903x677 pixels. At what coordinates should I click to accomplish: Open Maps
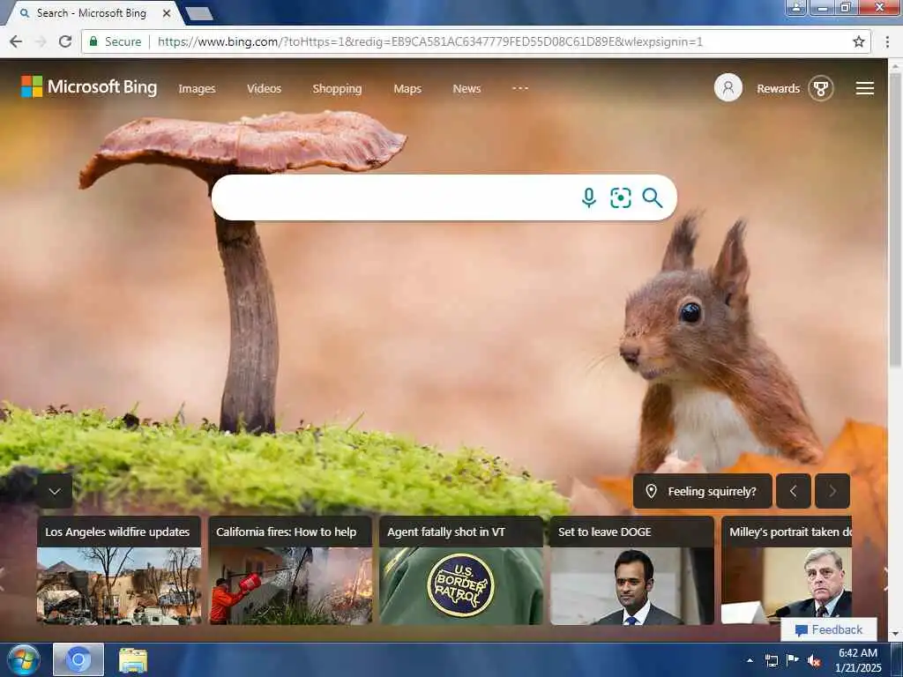point(407,89)
